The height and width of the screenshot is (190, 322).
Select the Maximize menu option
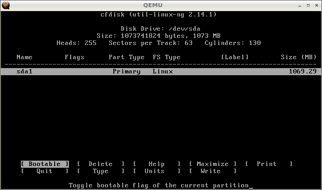[213, 164]
